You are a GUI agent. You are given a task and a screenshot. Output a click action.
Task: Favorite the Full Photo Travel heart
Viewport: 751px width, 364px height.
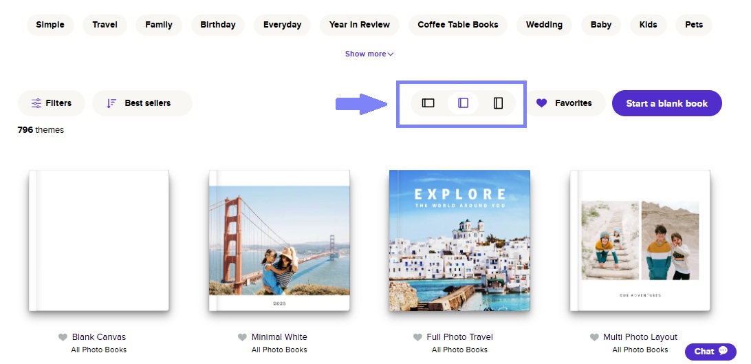tap(417, 337)
